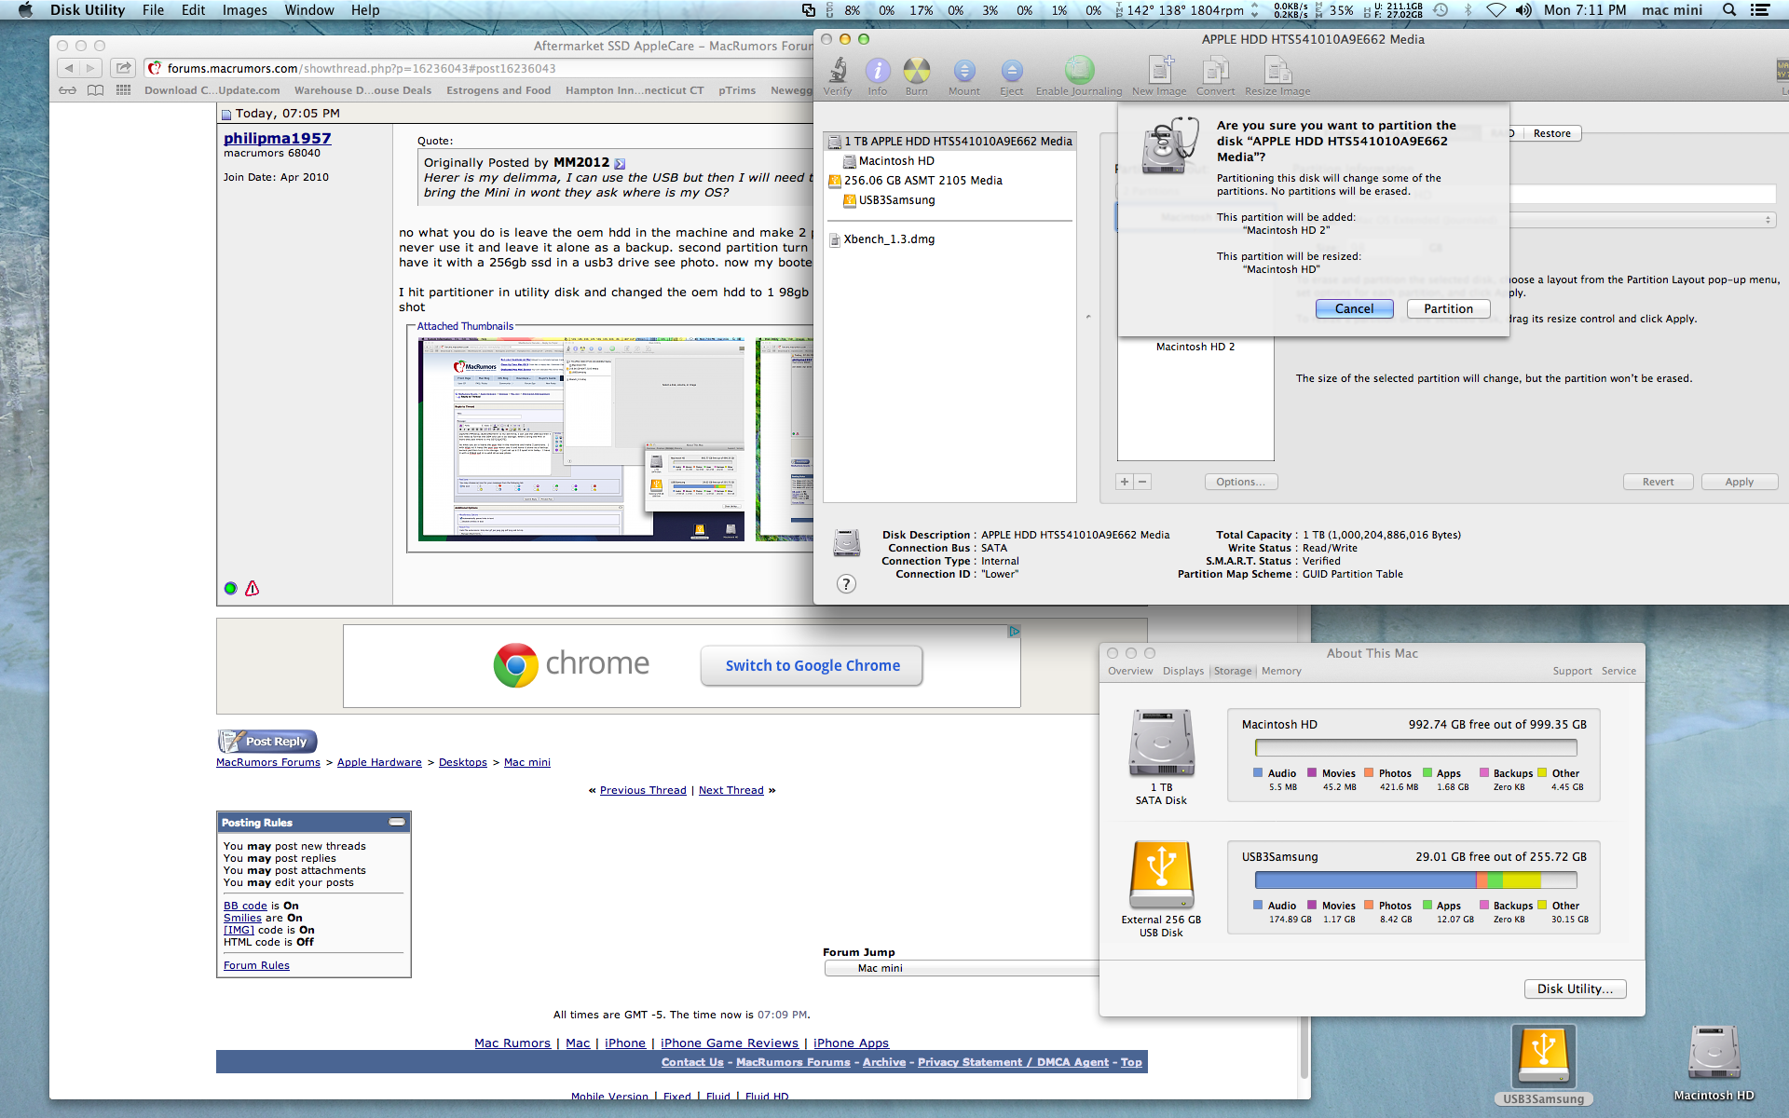1789x1118 pixels.
Task: Open Time Machine menu bar icon
Action: pos(1441,10)
